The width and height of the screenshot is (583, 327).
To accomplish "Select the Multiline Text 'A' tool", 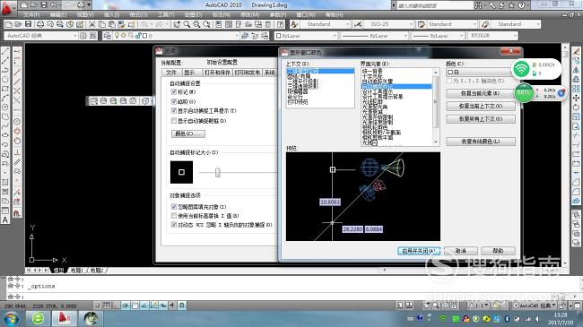I will (x=5, y=219).
